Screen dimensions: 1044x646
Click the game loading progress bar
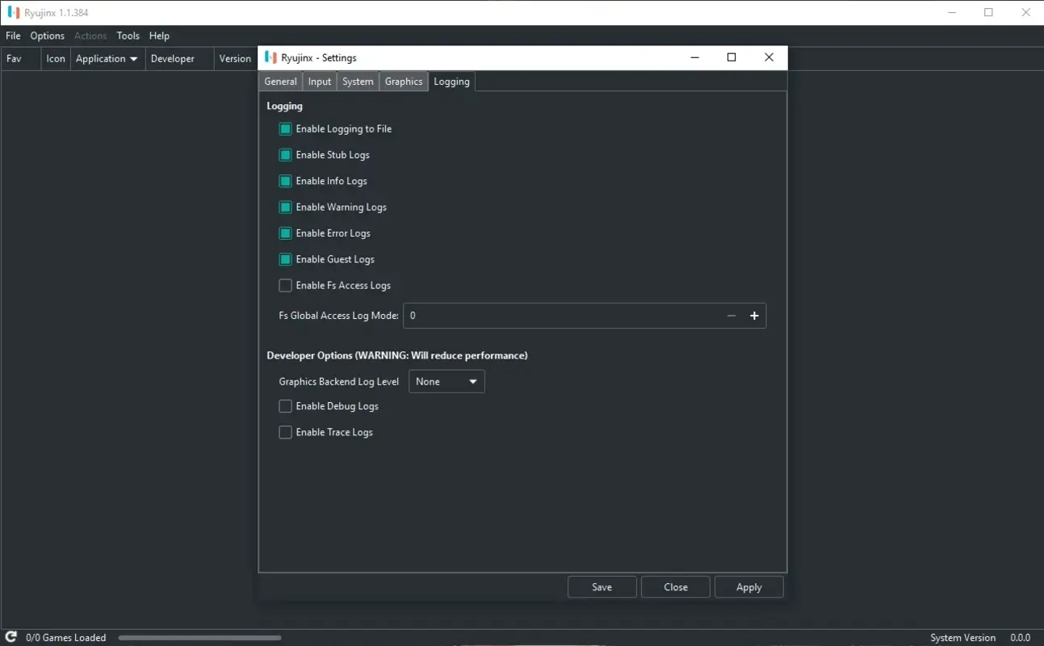coord(199,637)
